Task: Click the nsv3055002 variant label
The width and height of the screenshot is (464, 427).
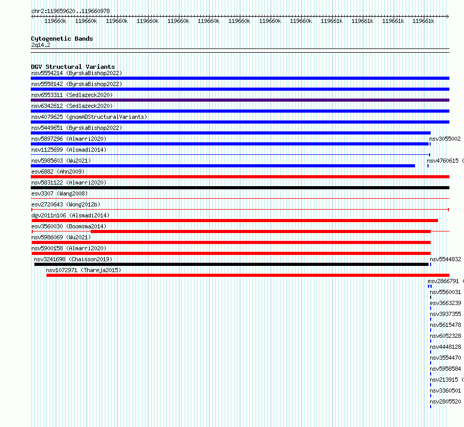Action: 445,139
